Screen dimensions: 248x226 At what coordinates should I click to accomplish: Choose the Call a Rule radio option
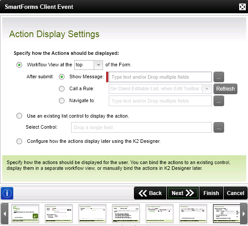(62, 89)
